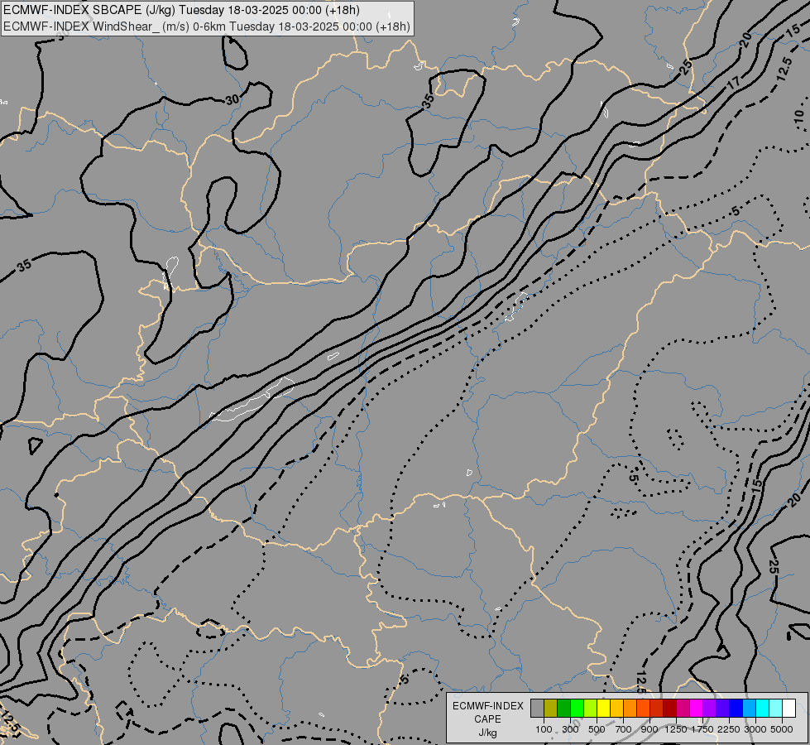Select the red-orange legend swatch
Screen dimensions: 810x745
[x=643, y=708]
